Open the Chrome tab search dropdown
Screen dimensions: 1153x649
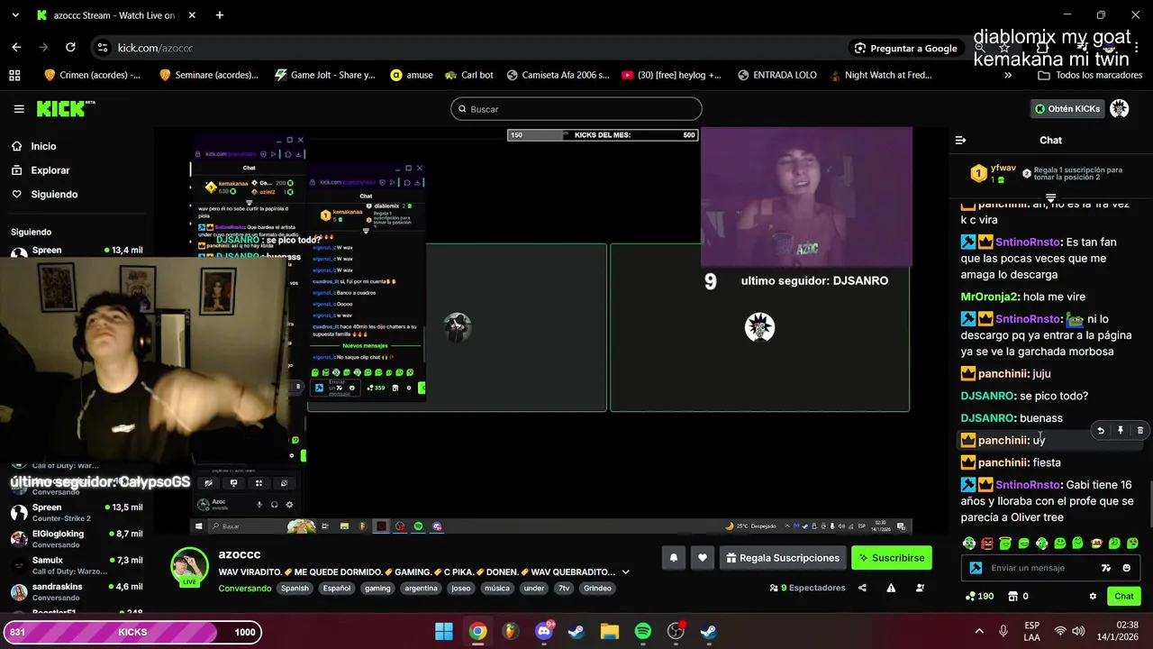point(14,15)
